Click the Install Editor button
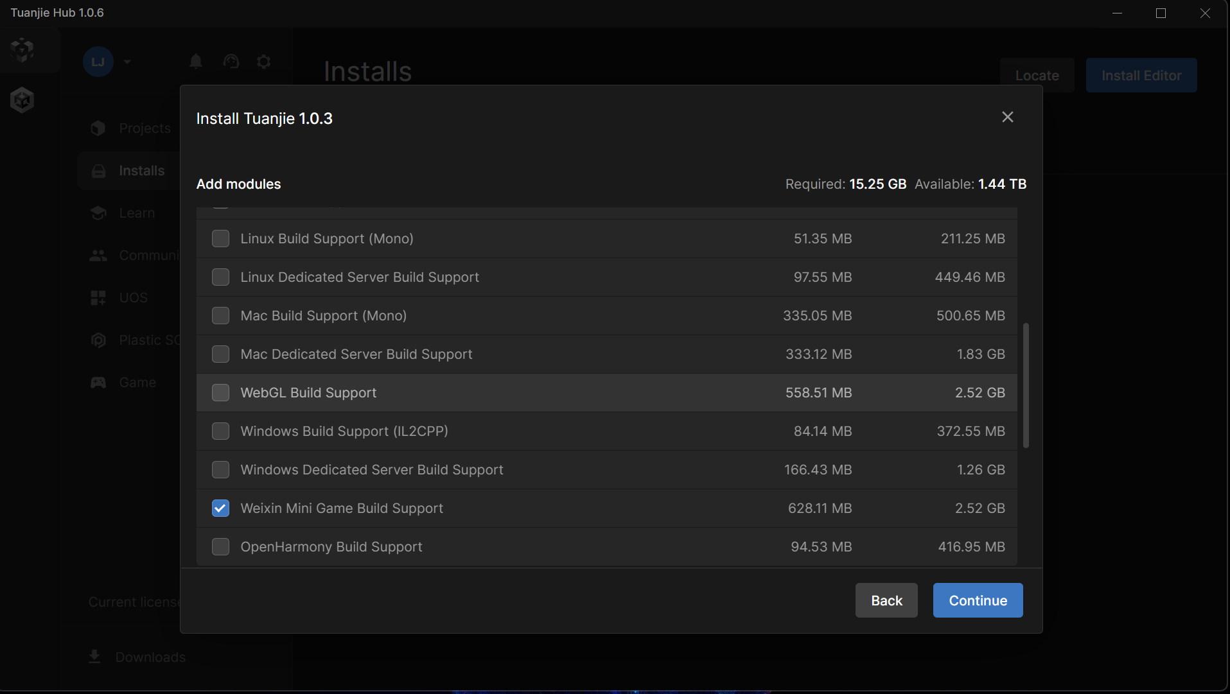 click(x=1141, y=75)
